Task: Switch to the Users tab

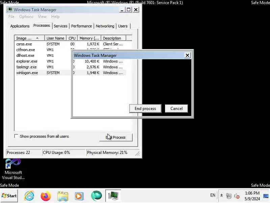Action: click(x=123, y=26)
